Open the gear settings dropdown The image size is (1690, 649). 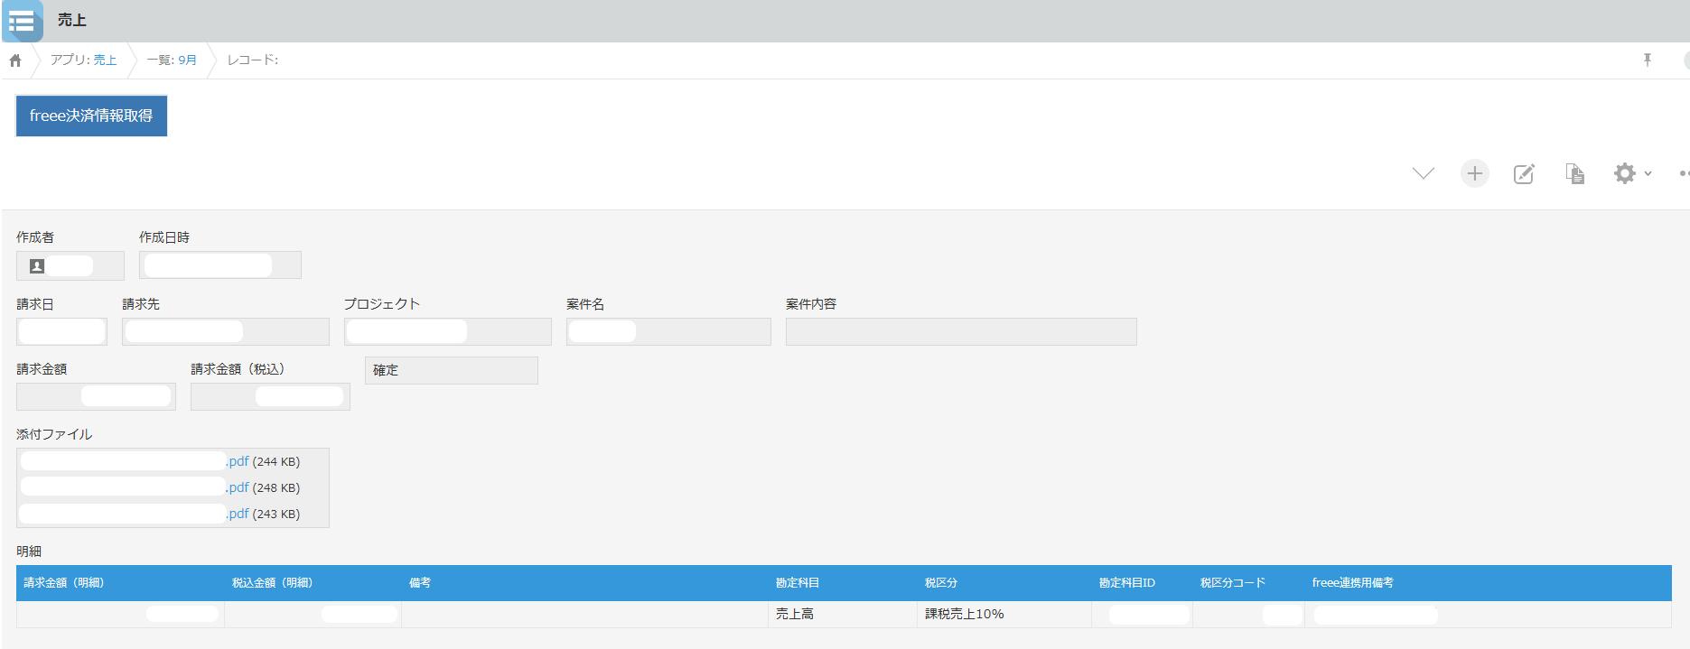click(1630, 173)
